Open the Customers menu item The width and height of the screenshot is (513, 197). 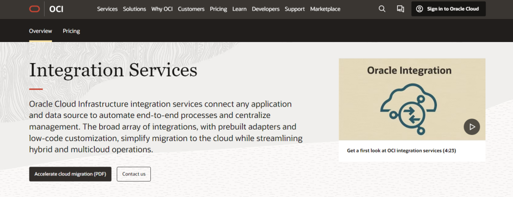(x=191, y=9)
